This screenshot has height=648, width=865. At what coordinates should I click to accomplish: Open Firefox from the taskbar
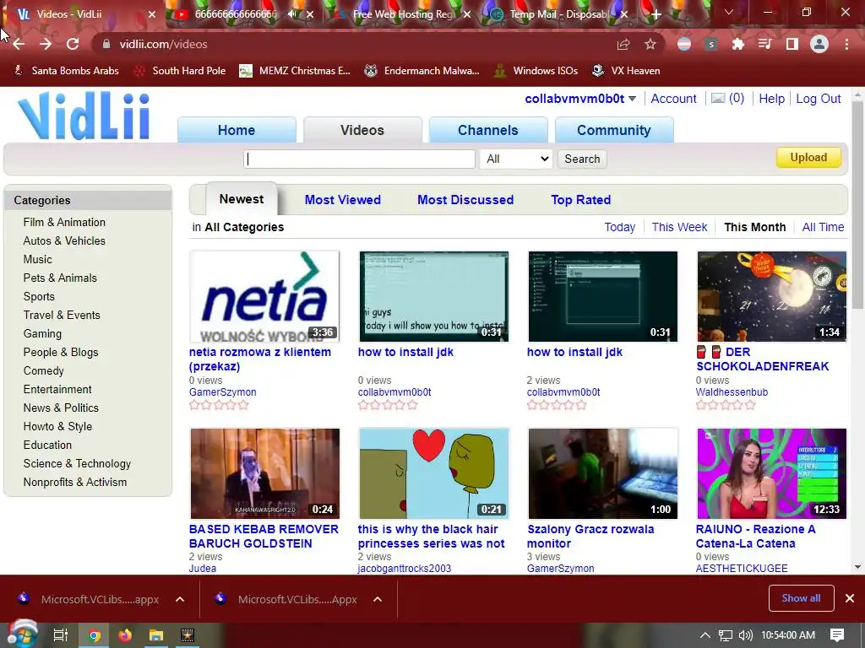[x=125, y=635]
